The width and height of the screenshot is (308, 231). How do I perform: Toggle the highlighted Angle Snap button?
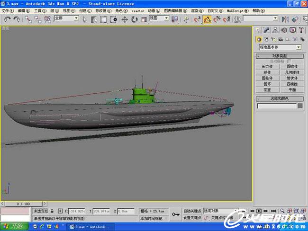point(207,19)
